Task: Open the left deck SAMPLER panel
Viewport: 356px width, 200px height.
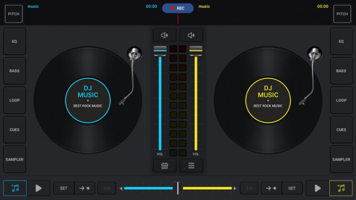Action: click(14, 159)
